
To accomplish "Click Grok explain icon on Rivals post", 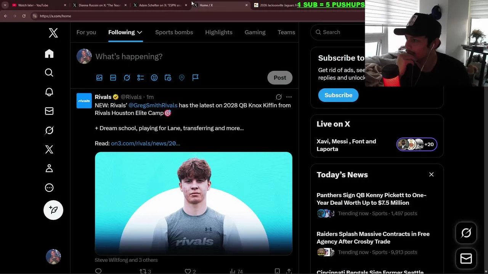I will tap(279, 97).
